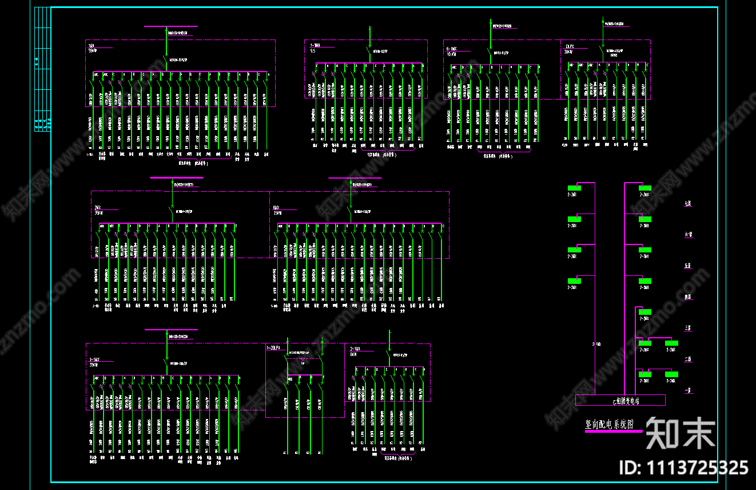Viewport: 756px width, 490px height.
Task: Click the 四层 floor label
Action: [x=688, y=297]
